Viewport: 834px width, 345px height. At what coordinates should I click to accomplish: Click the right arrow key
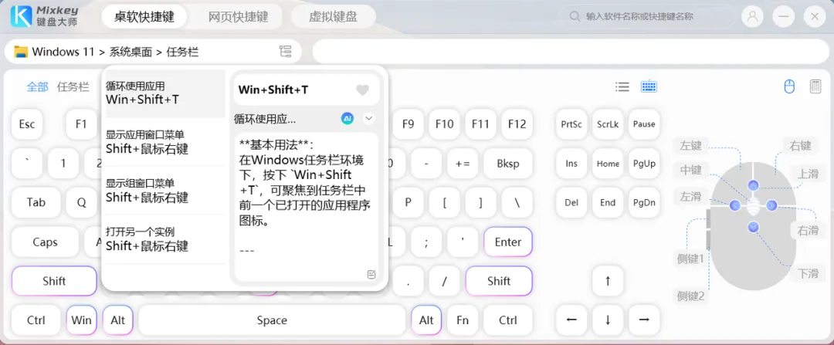click(644, 320)
